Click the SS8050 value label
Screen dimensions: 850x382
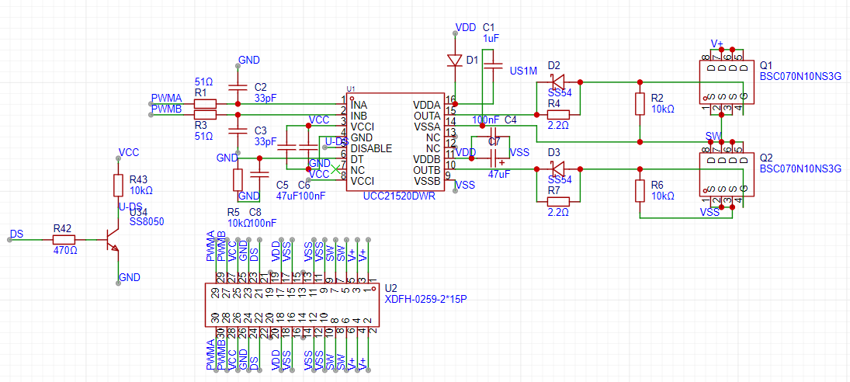point(147,221)
